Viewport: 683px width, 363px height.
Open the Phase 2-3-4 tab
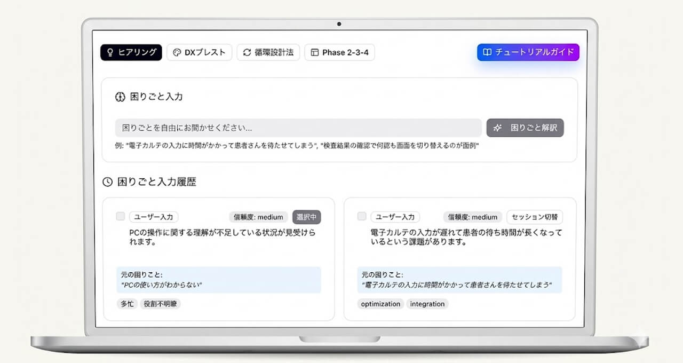click(339, 52)
